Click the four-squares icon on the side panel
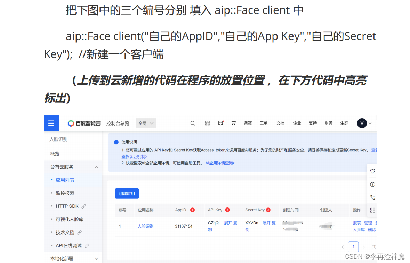Image resolution: width=410 pixels, height=263 pixels. tap(372, 210)
